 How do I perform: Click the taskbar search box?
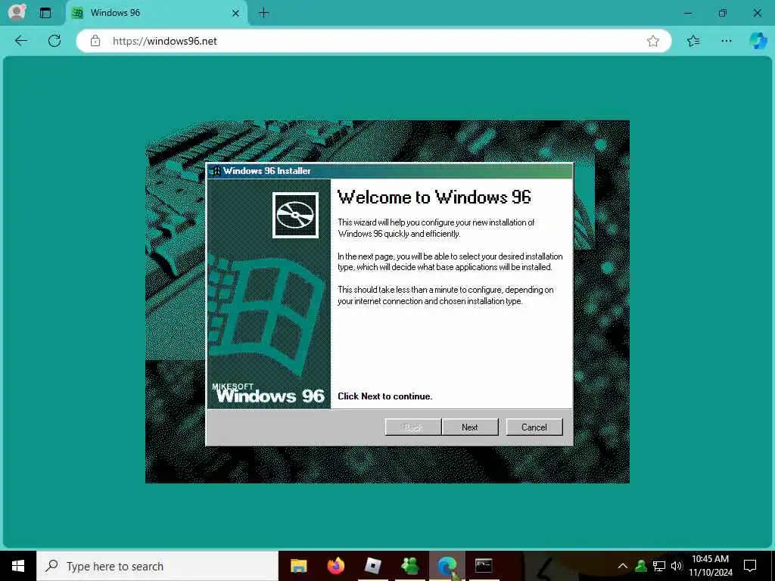[157, 566]
